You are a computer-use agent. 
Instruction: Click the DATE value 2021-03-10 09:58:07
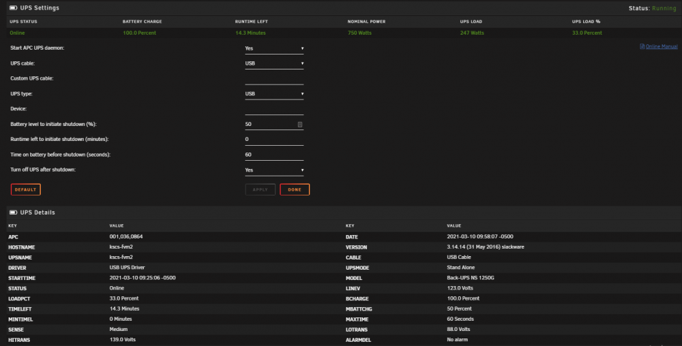coord(480,236)
